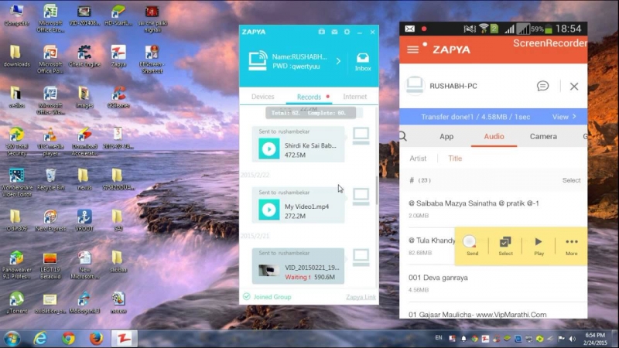619x348 pixels.
Task: Open the Recycle Bin
Action: pyautogui.click(x=50, y=179)
